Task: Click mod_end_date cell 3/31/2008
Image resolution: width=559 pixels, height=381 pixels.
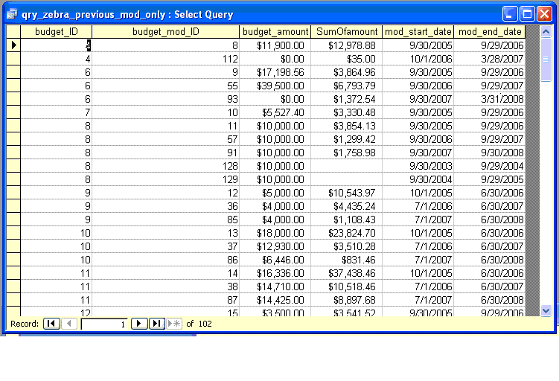Action: pos(490,99)
